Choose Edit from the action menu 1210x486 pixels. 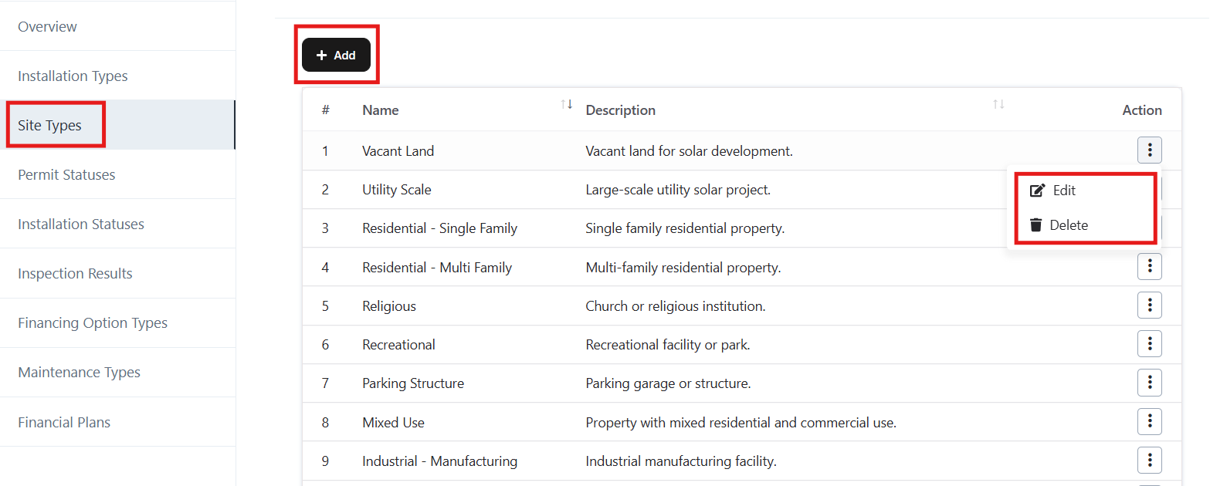point(1063,191)
